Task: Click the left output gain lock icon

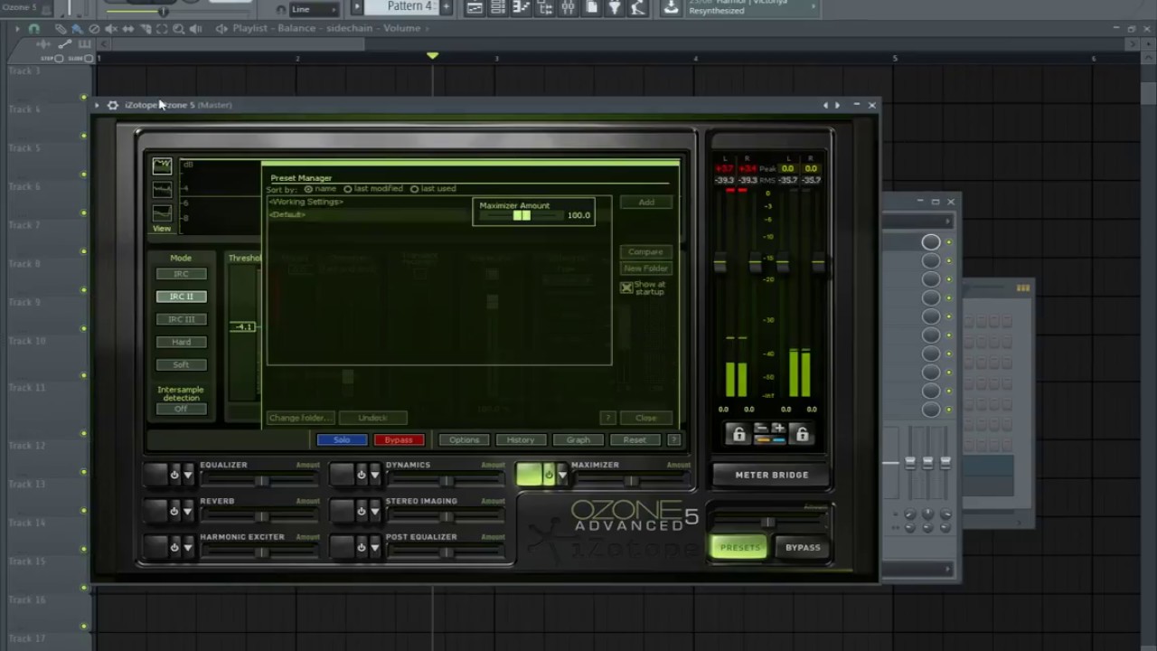Action: click(x=738, y=435)
